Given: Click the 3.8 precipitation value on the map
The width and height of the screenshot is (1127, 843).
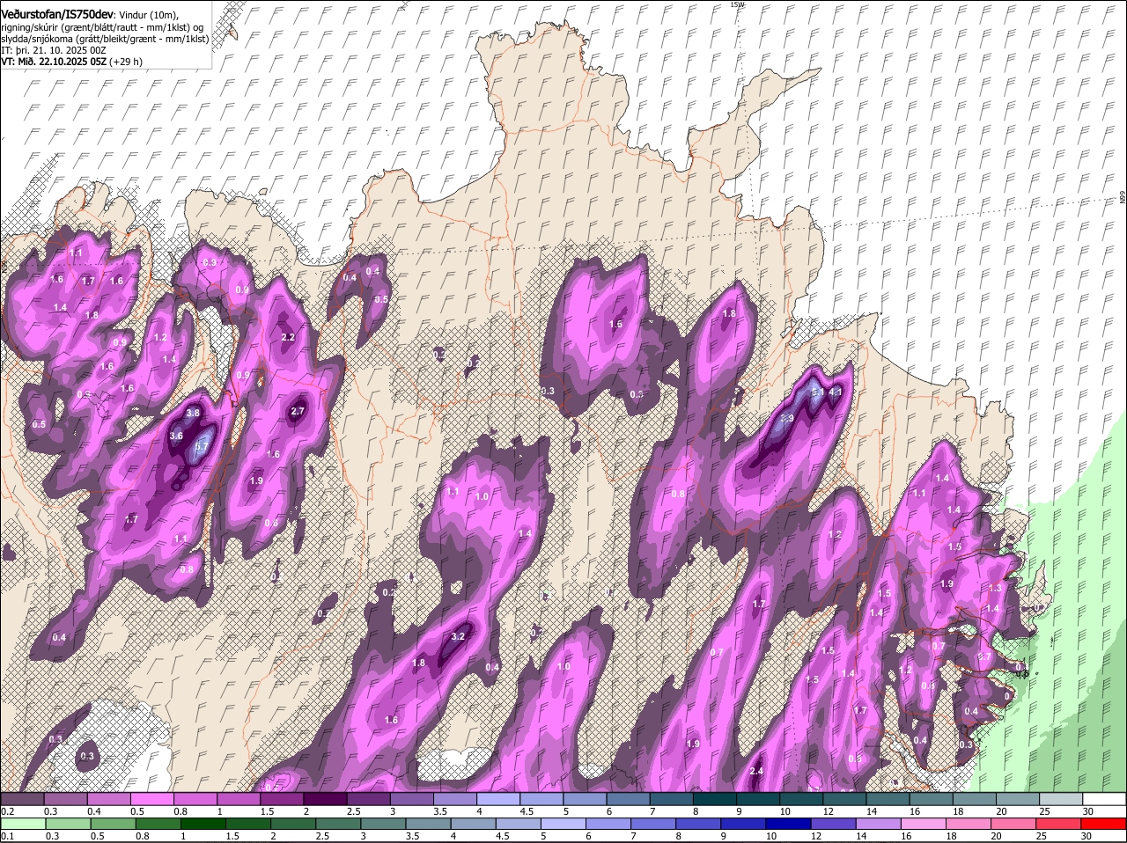Looking at the screenshot, I should (x=194, y=414).
